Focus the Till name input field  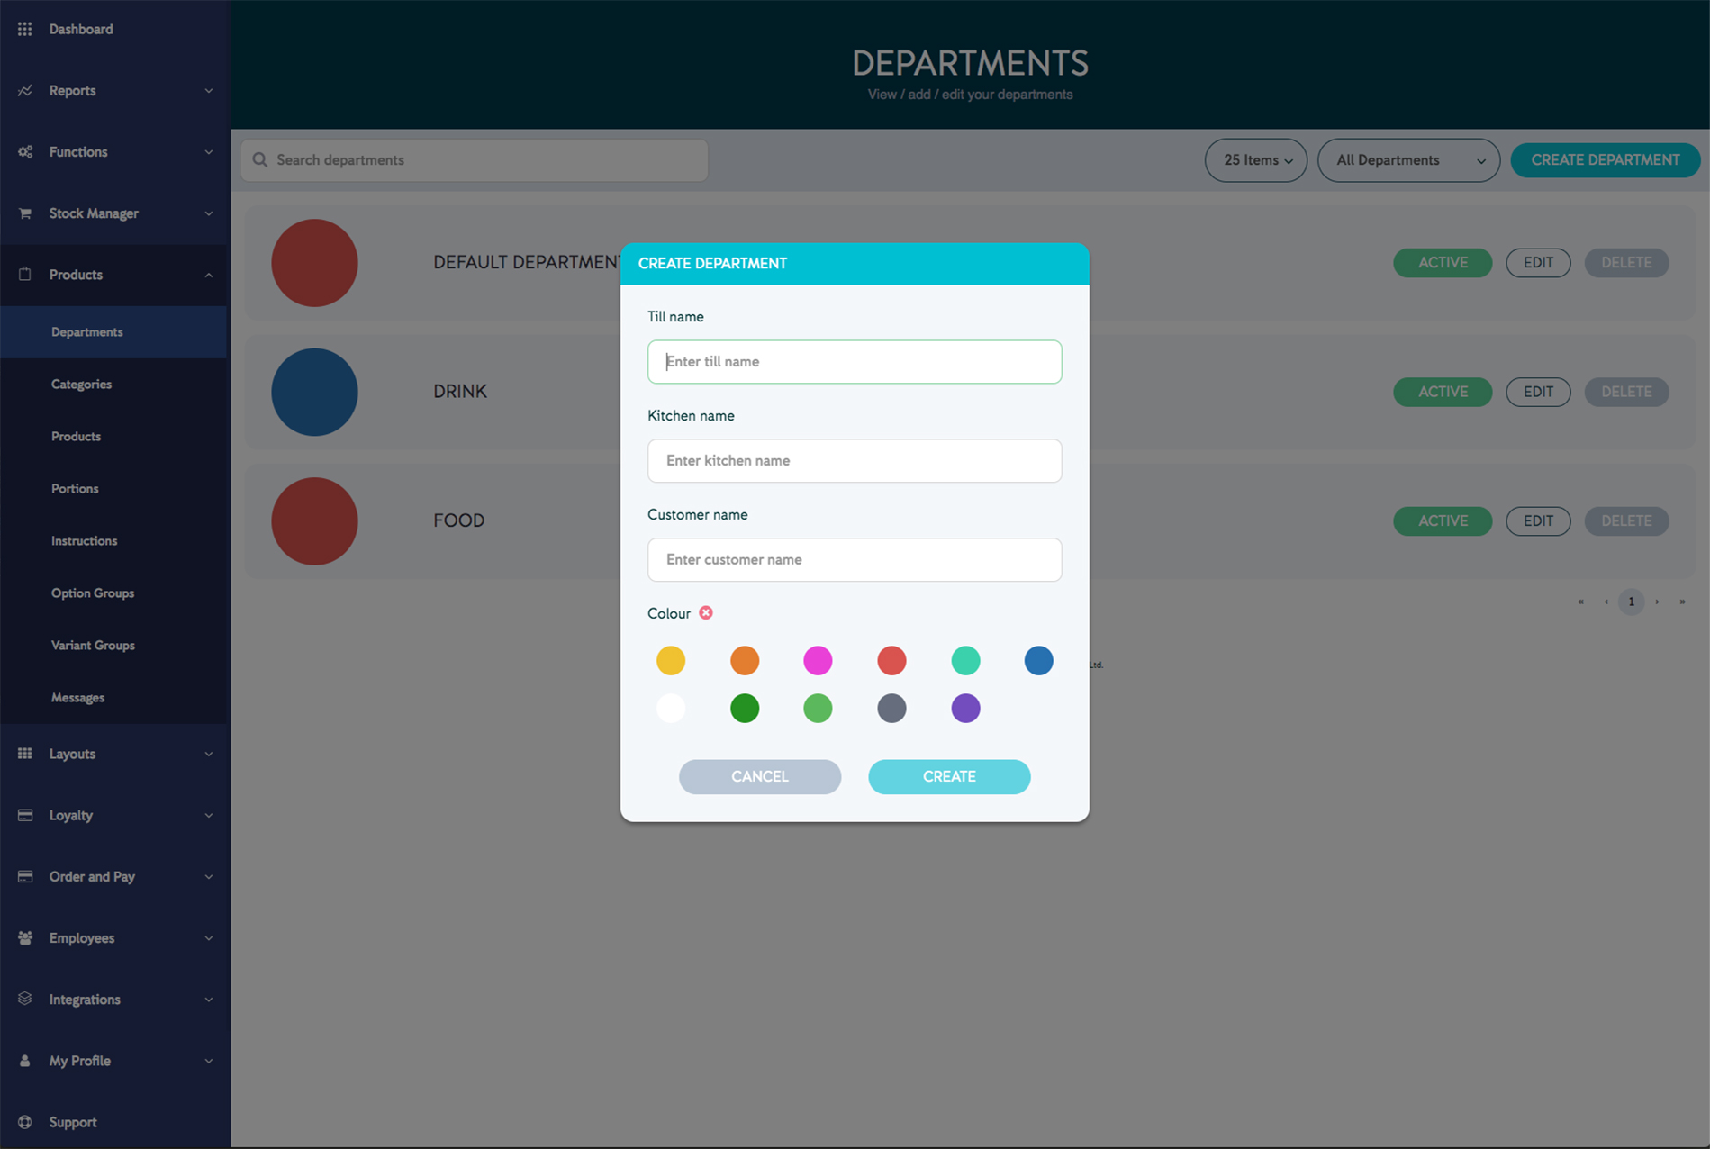[x=855, y=362]
